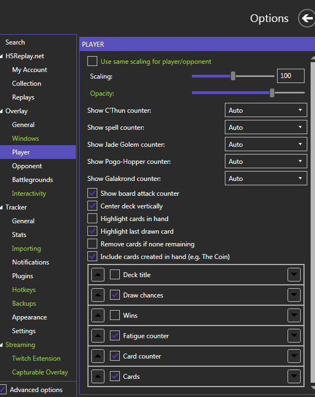Toggle Show board attack counter
315x397 pixels.
[92, 193]
